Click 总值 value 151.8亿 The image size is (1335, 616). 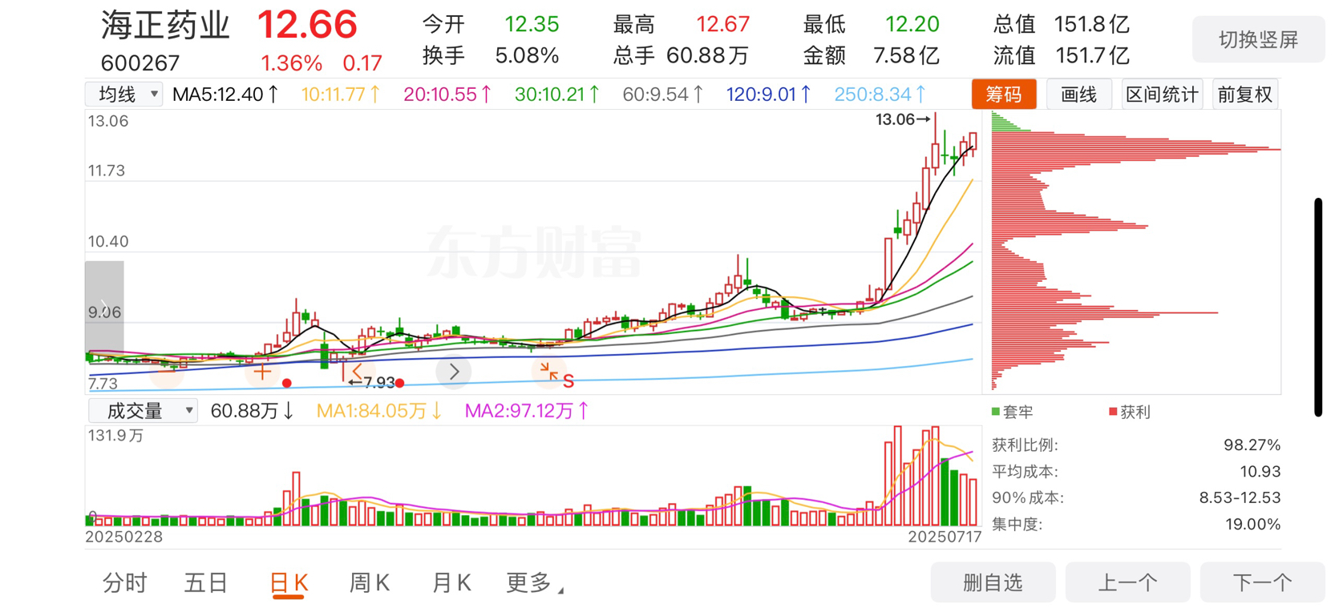click(1091, 24)
